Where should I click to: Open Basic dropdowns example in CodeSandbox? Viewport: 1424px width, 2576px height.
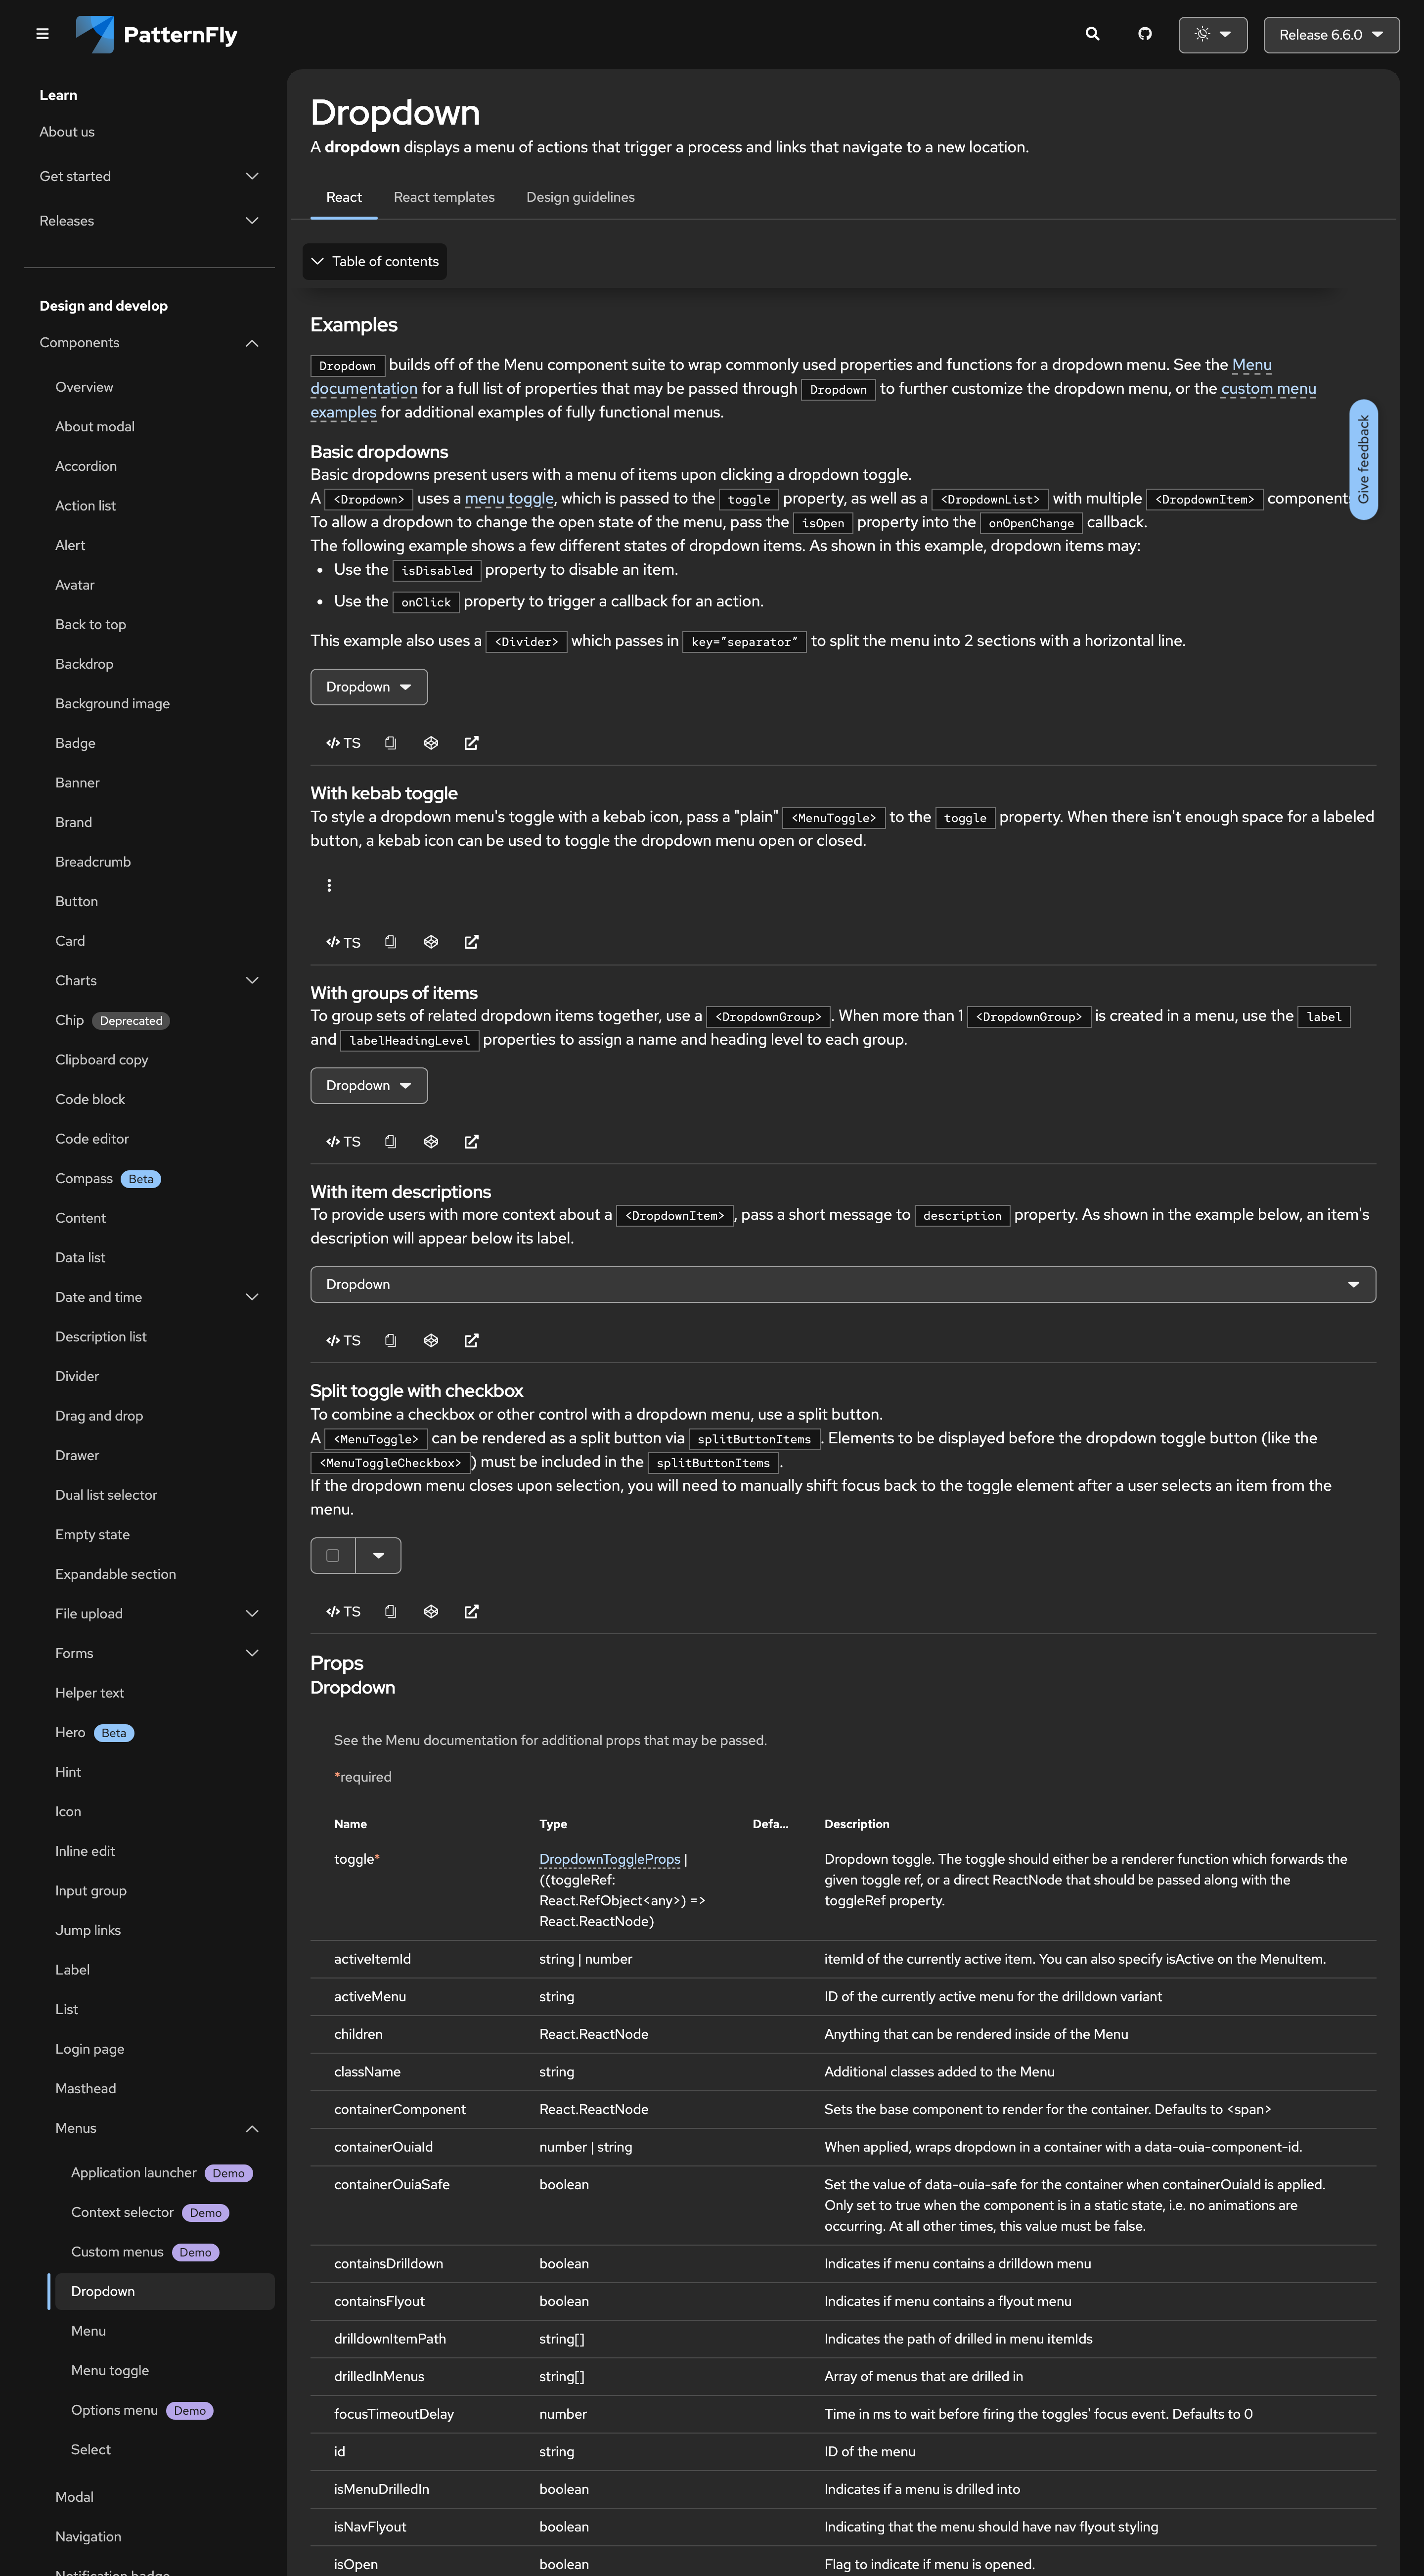coord(431,743)
